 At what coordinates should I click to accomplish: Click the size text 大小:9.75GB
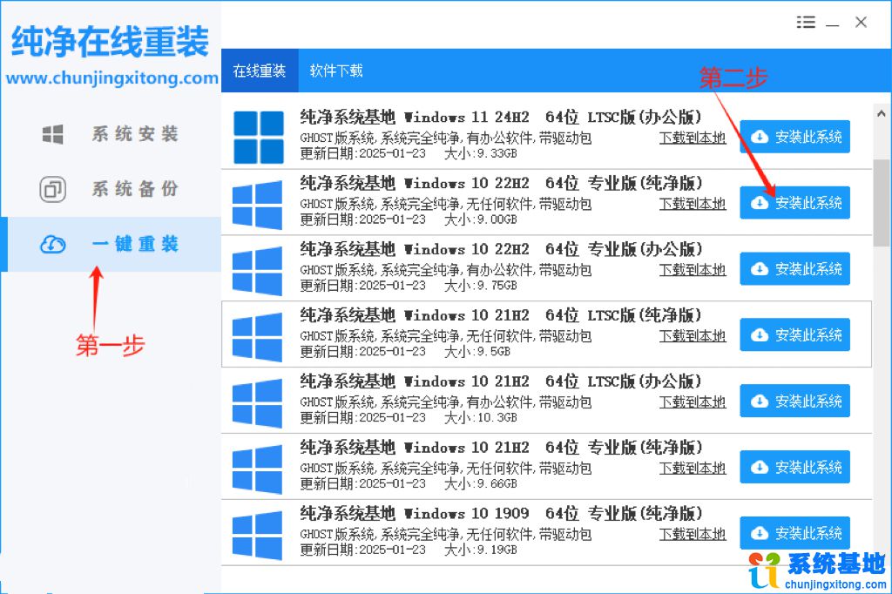pyautogui.click(x=481, y=286)
